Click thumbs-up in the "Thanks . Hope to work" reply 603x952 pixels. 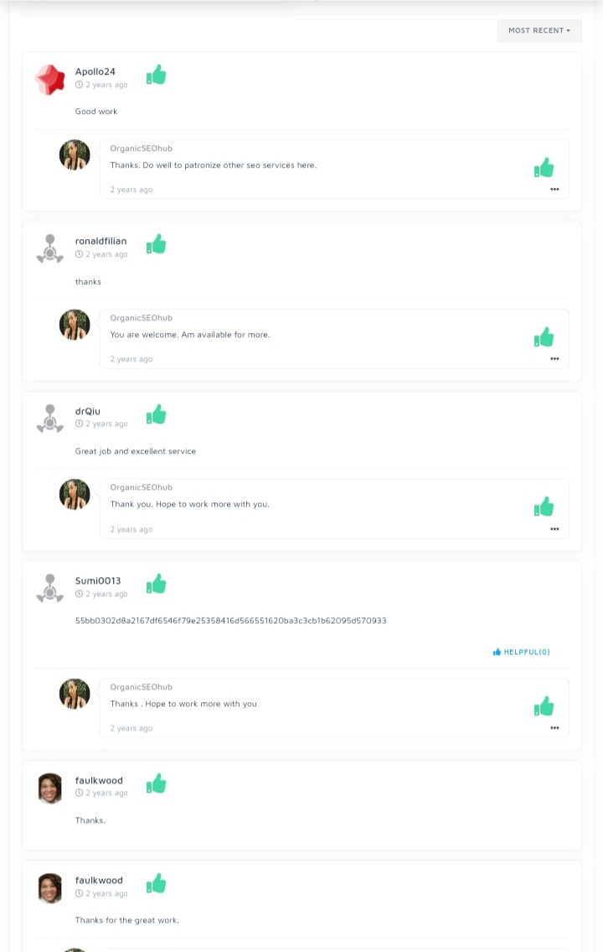click(x=544, y=706)
